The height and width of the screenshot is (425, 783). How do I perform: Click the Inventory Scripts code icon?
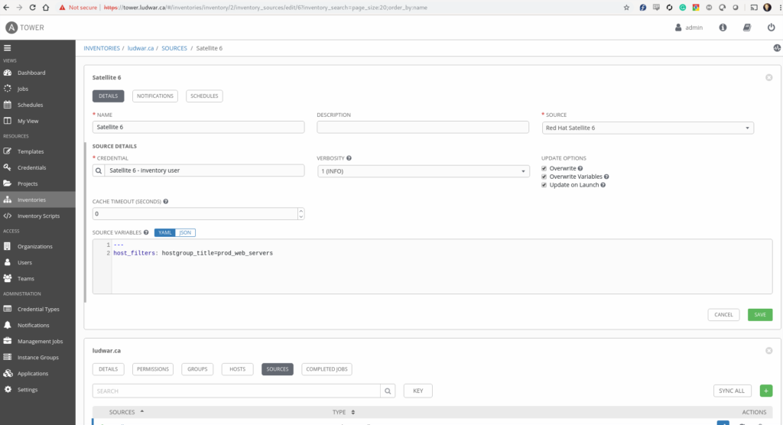click(x=8, y=216)
